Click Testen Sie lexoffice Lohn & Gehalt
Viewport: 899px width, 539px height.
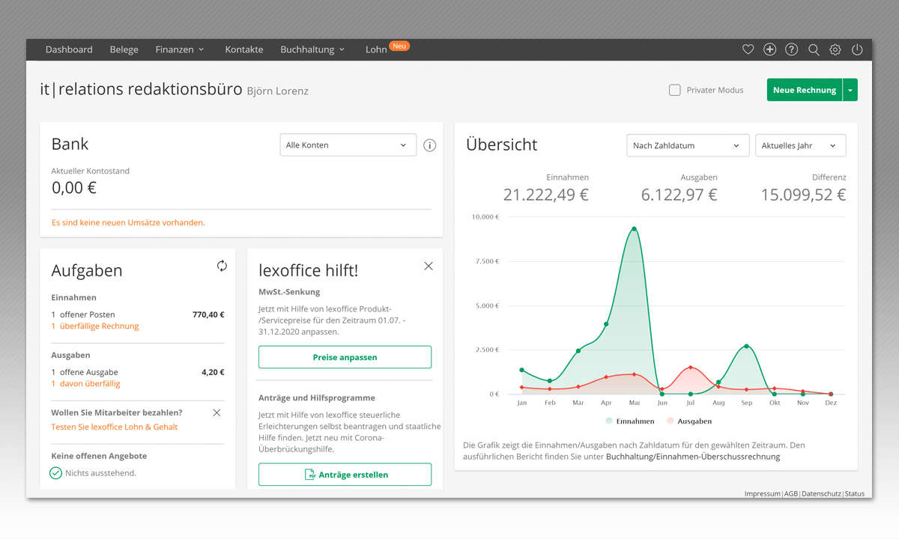[x=115, y=427]
